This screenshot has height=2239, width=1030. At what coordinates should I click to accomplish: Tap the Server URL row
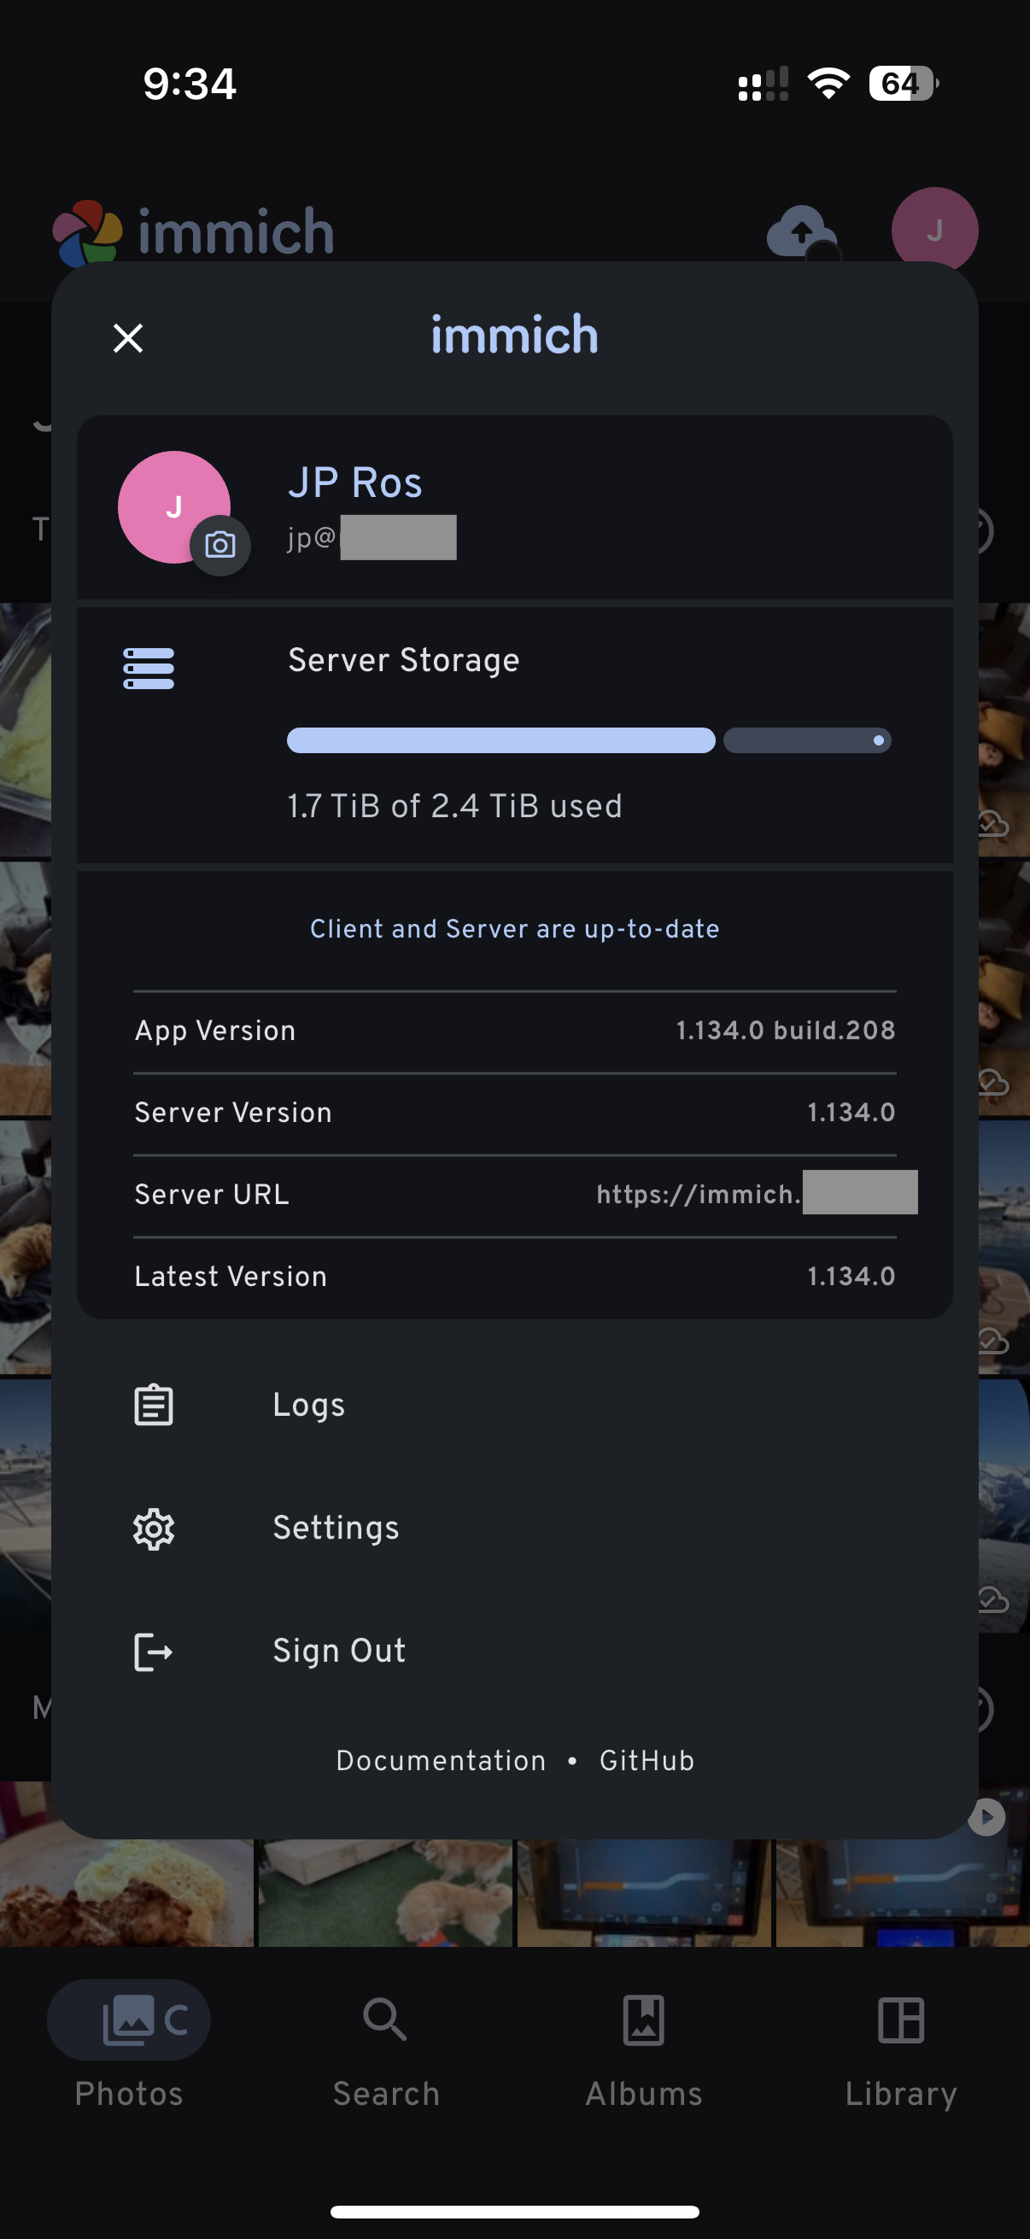pyautogui.click(x=514, y=1195)
